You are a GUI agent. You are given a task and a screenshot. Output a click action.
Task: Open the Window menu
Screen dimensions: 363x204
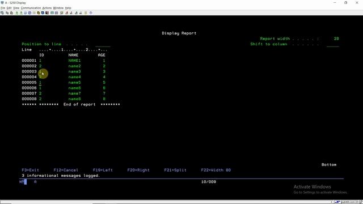(58, 8)
